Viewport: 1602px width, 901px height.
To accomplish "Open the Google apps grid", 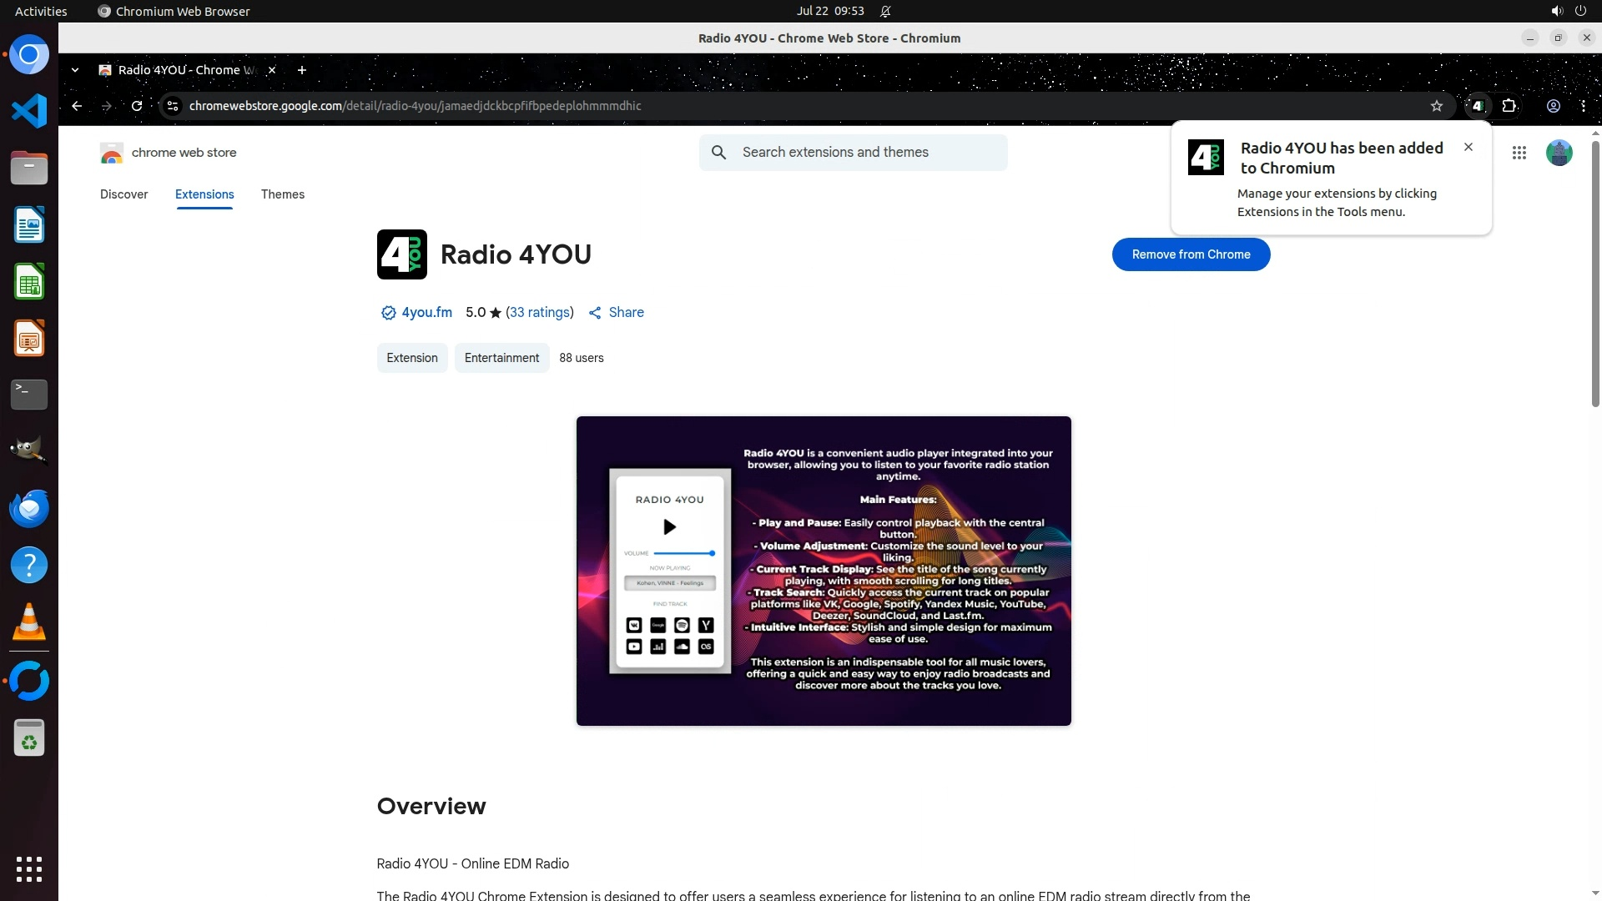I will coord(1519,153).
